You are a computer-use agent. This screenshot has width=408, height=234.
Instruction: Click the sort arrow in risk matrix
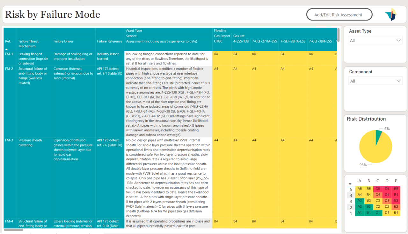[x=350, y=184]
